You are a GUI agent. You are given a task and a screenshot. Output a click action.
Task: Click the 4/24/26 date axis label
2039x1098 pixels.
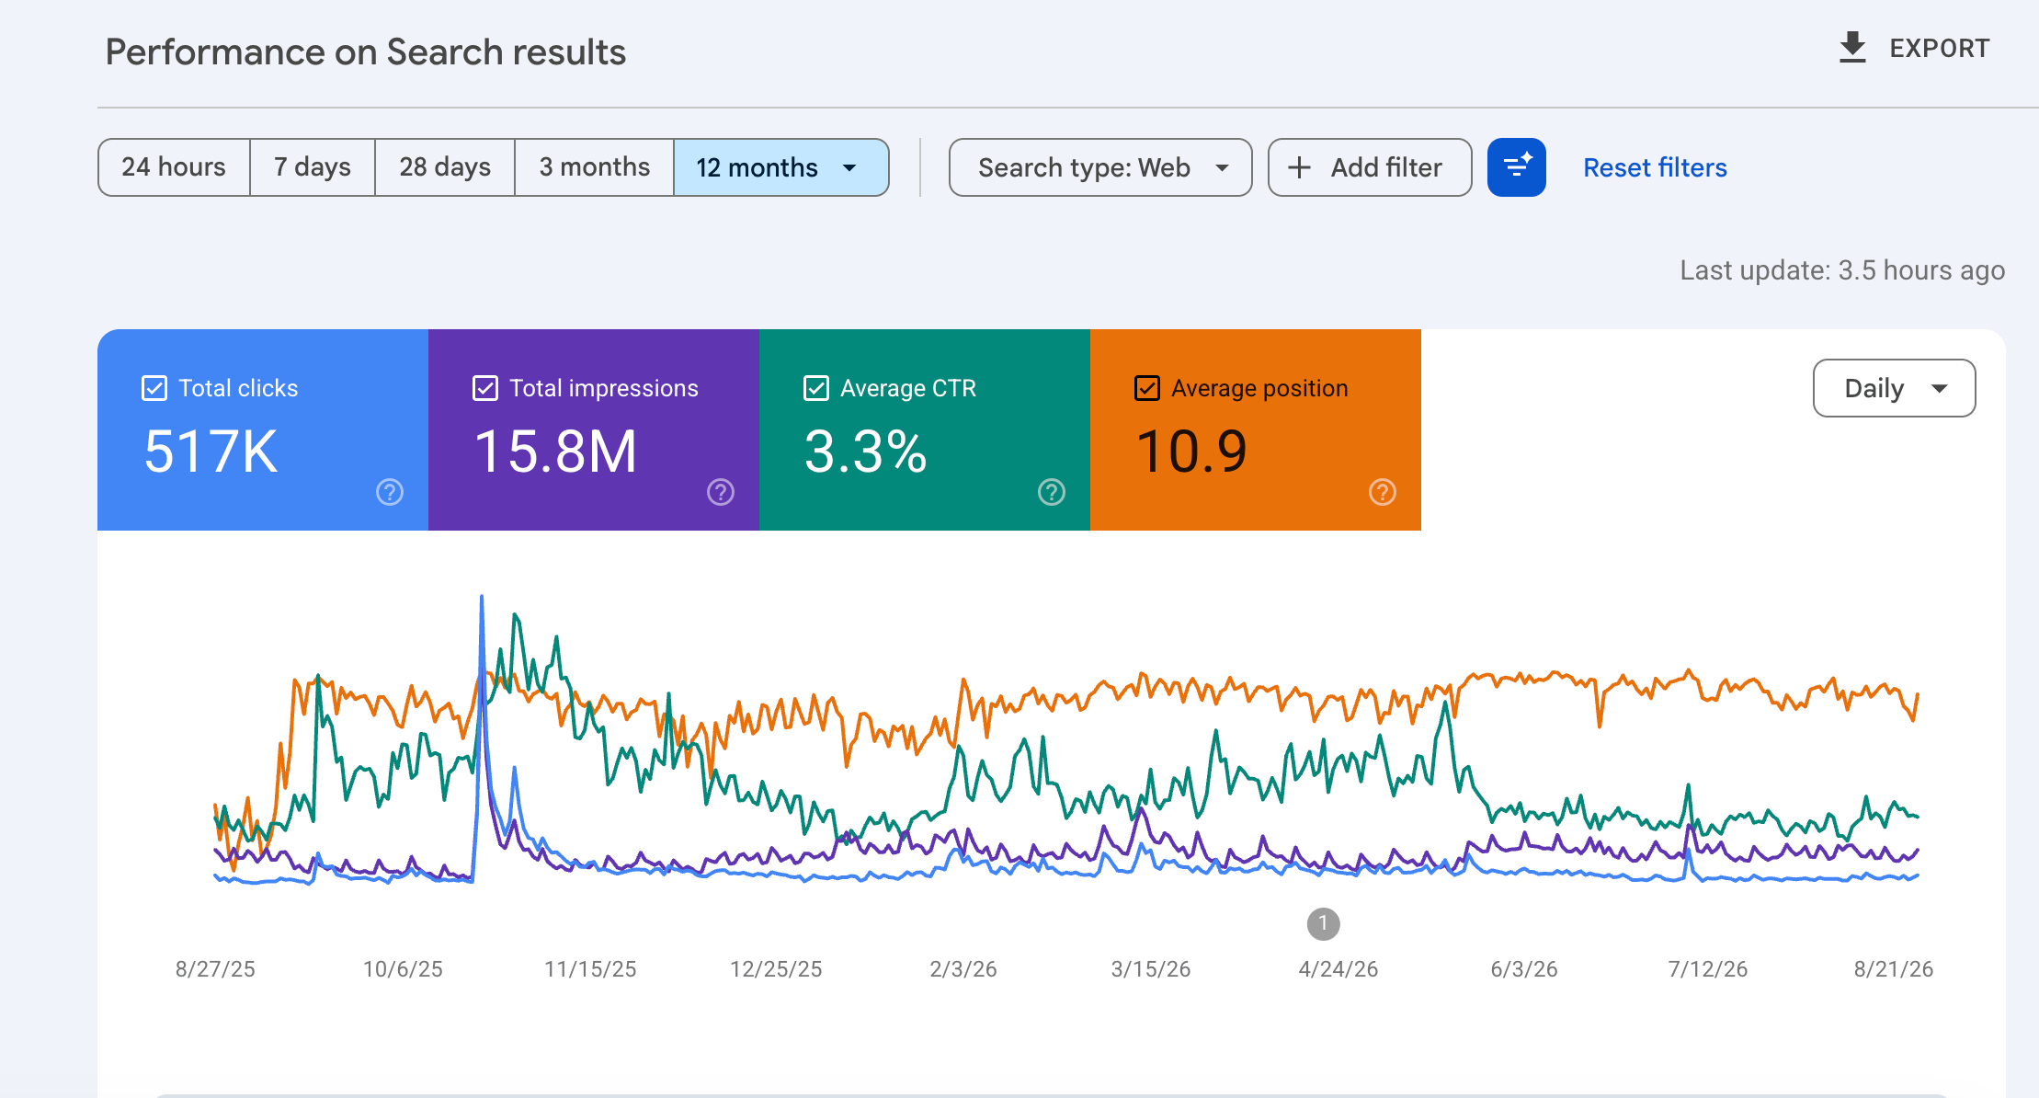pos(1338,969)
